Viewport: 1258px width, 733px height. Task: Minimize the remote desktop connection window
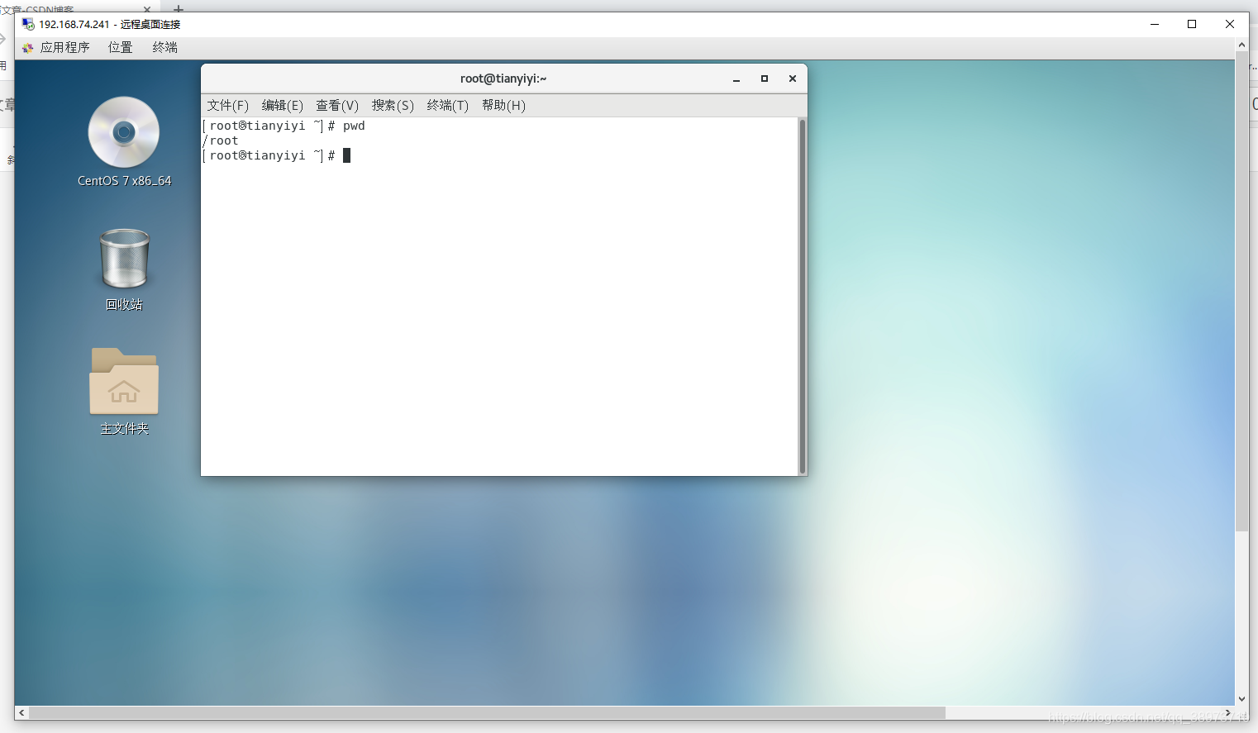(1155, 24)
